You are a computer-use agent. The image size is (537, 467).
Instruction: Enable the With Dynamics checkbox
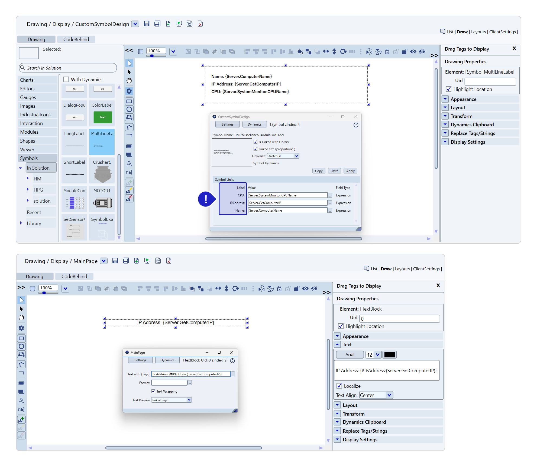(x=66, y=79)
